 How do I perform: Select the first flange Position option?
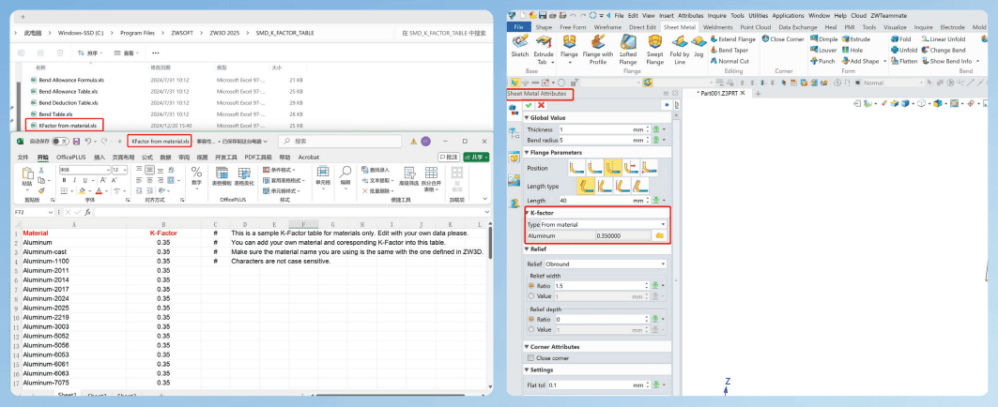(x=576, y=167)
